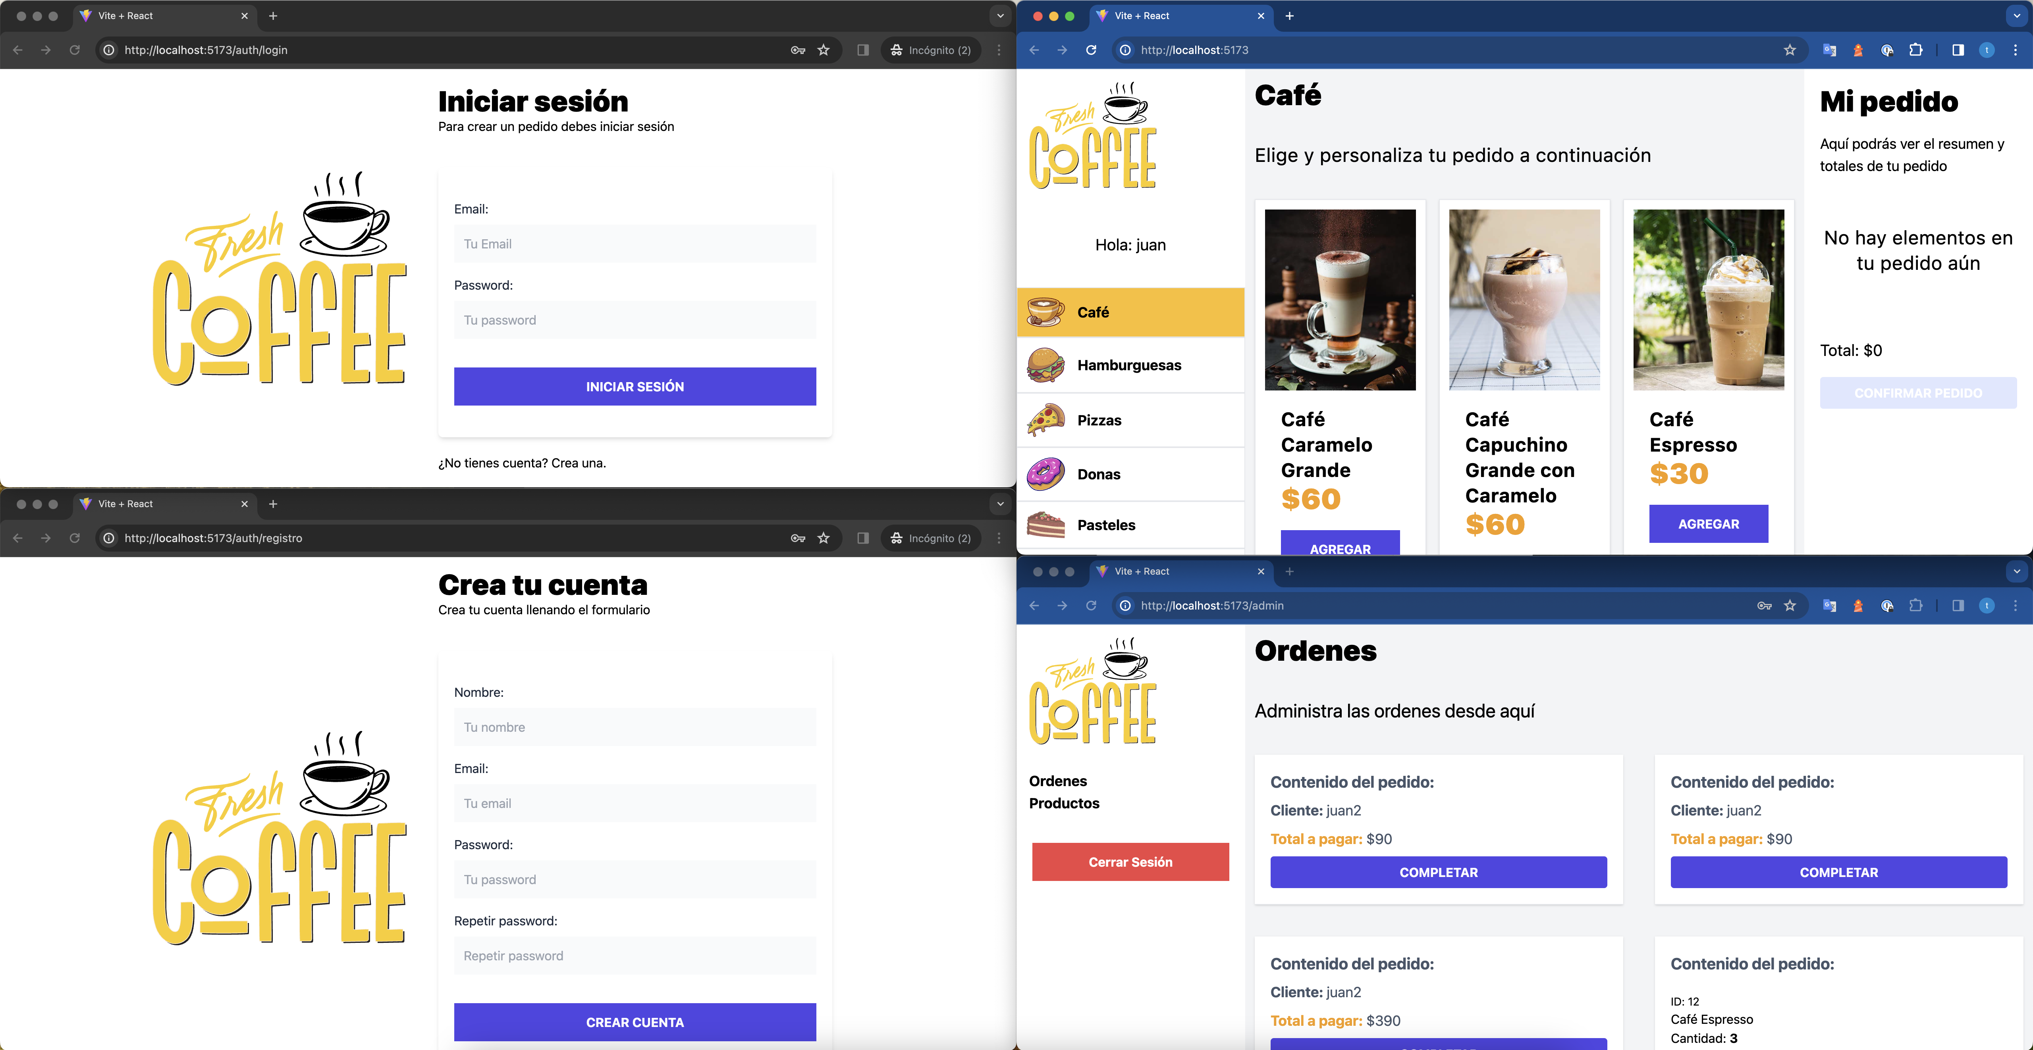Viewport: 2033px width, 1050px height.
Task: Expand the tab search dropdown in the login window
Action: pos(1001,16)
